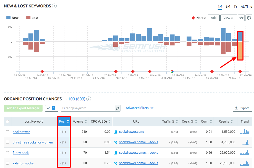
Task: Check the funny sock row
Action: point(7,153)
